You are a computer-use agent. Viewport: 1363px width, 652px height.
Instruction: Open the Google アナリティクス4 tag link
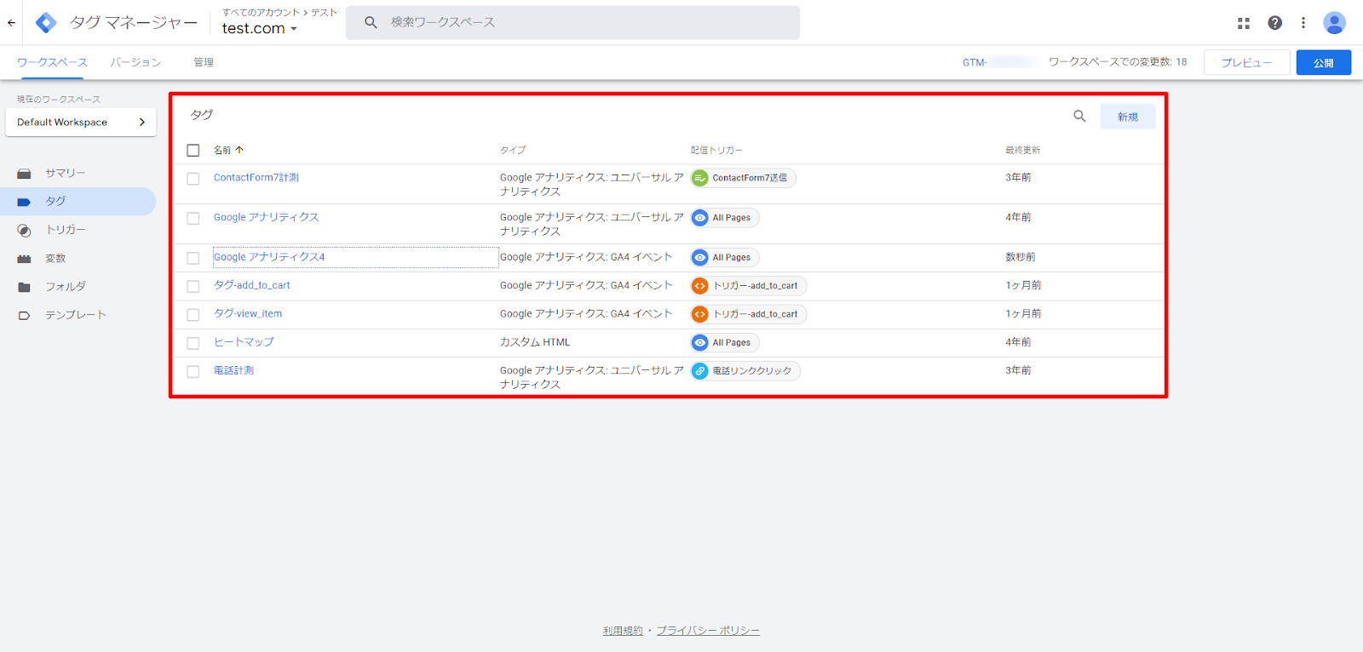(269, 257)
